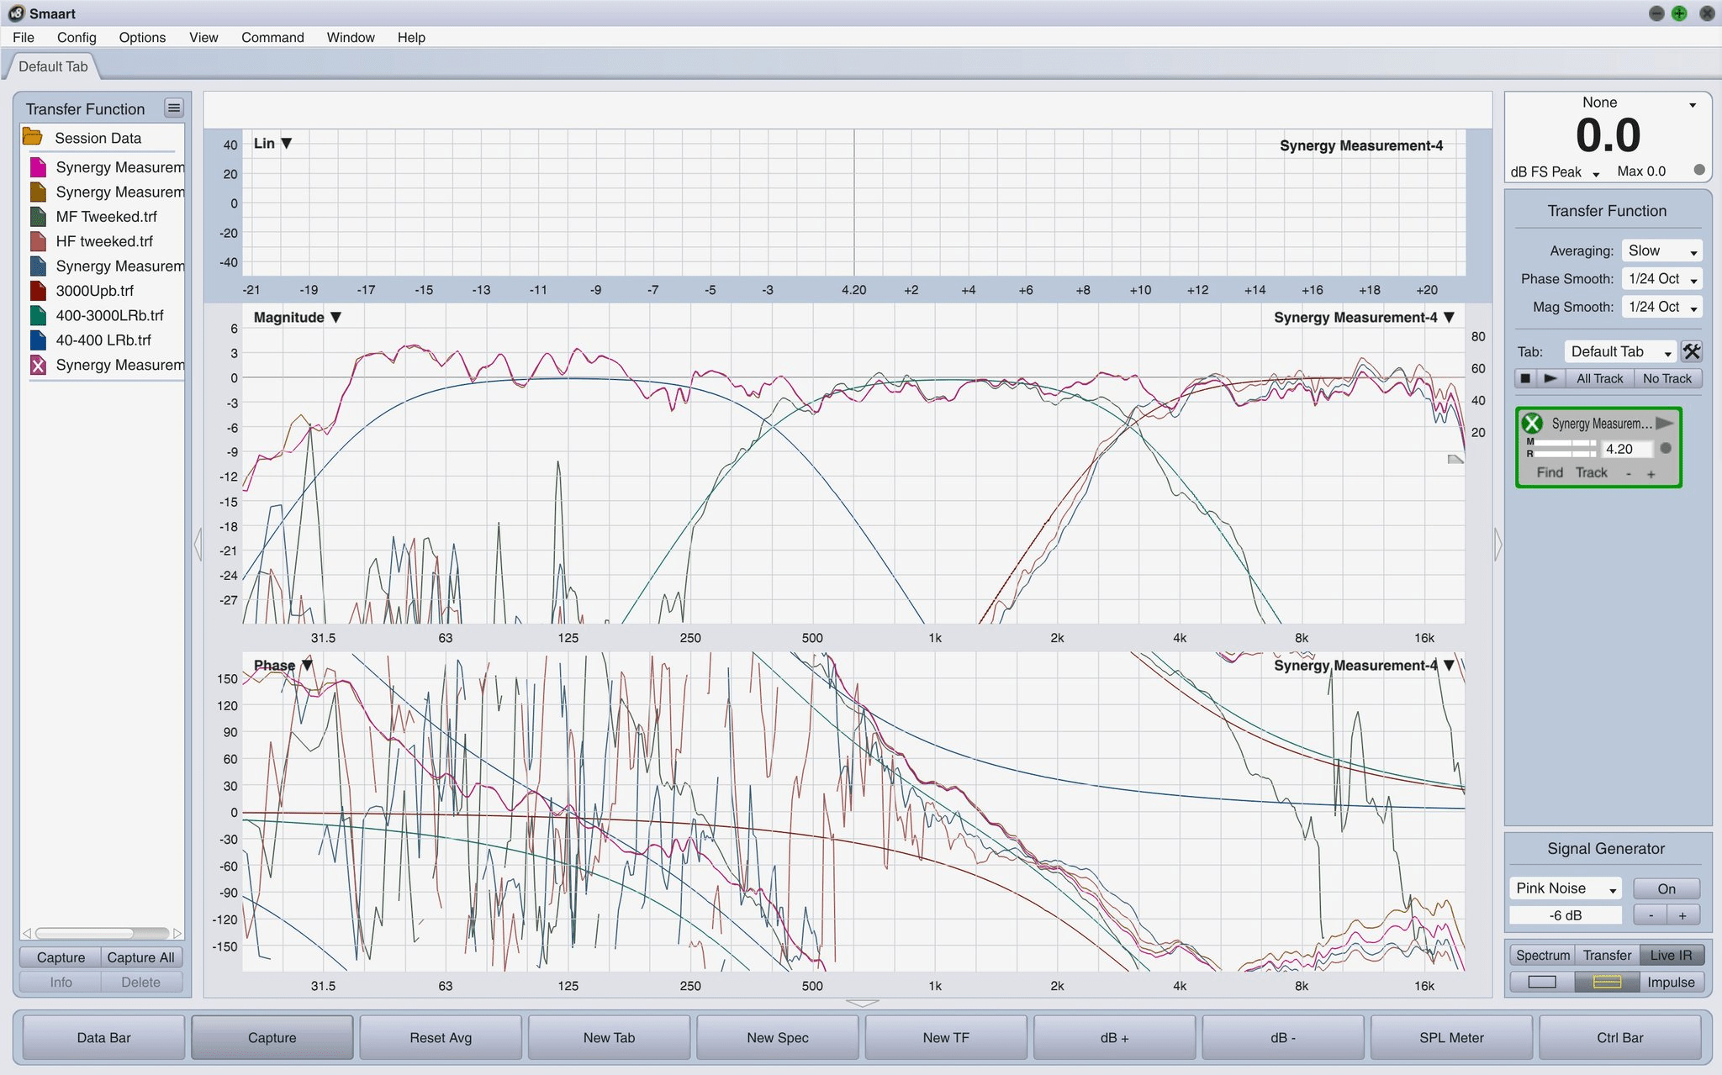This screenshot has width=1722, height=1075.
Task: Open the dB FS Peak meter type dropdown
Action: (1554, 171)
